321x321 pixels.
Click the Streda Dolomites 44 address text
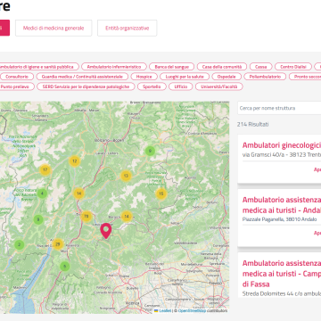tap(282, 293)
